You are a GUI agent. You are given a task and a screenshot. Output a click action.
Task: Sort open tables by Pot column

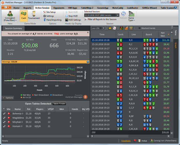coord(29,109)
